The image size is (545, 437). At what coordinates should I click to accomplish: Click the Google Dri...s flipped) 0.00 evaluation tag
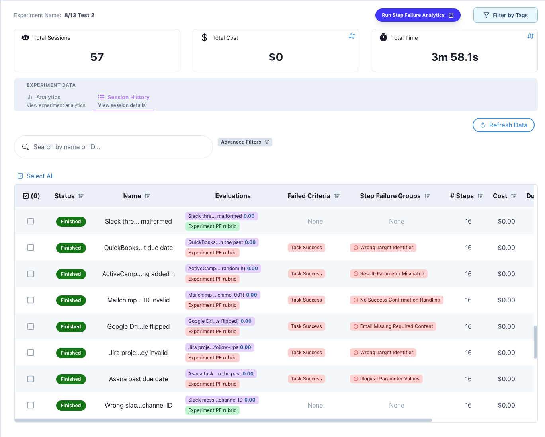point(220,321)
